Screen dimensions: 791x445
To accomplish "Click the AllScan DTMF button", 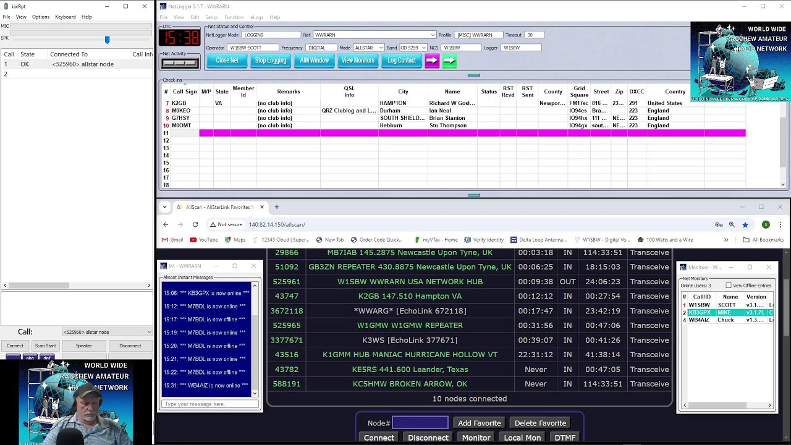I will 565,438.
